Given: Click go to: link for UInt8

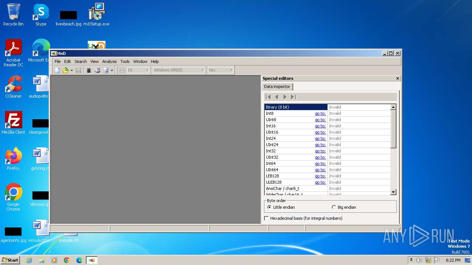Looking at the screenshot, I should click(320, 120).
